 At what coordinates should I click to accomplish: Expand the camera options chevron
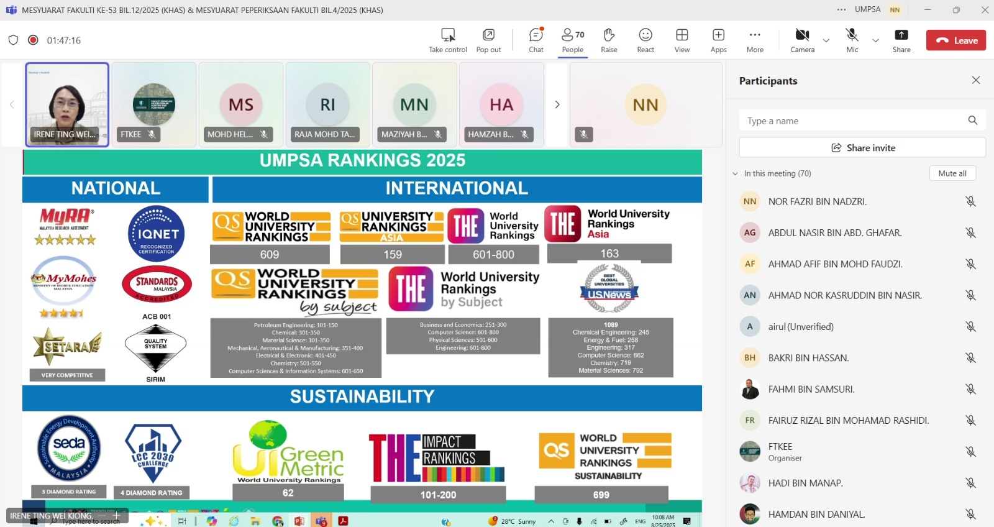pos(826,40)
